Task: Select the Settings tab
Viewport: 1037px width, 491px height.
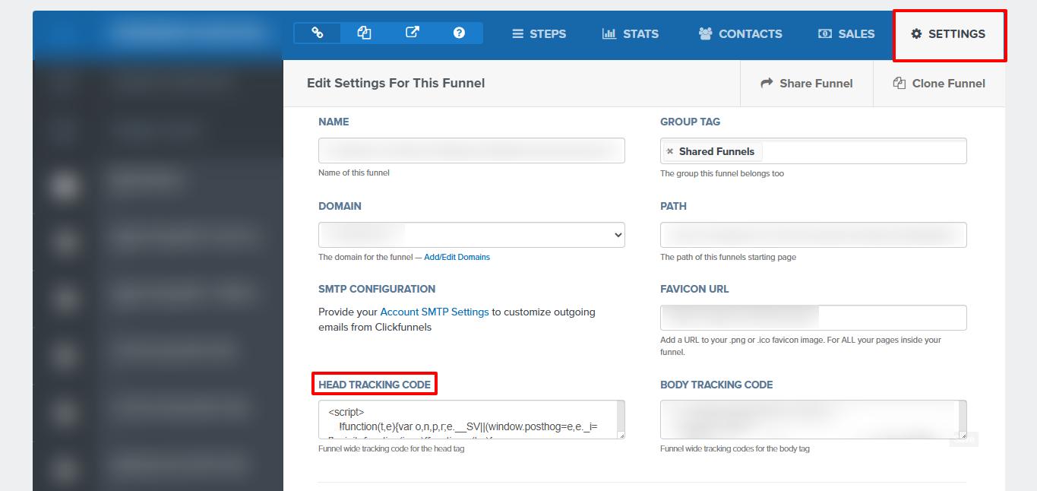Action: pos(948,34)
